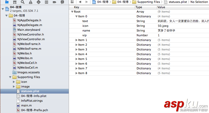The image size is (209, 113).
Task: Open NJWeiboCell.h file
Action: (x=27, y=63)
